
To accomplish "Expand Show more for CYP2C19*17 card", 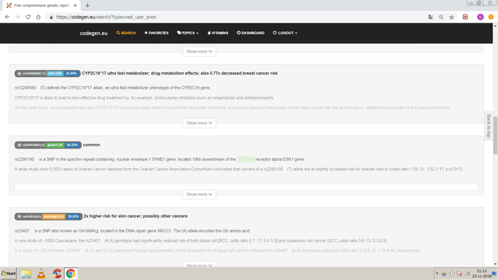I will click(x=199, y=123).
